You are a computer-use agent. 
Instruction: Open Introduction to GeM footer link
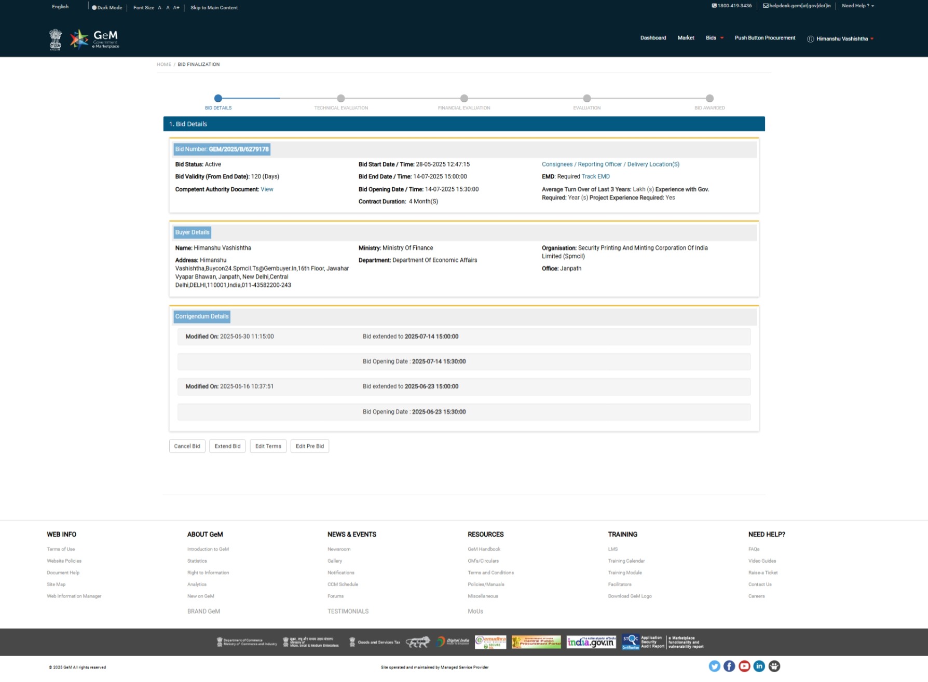[x=208, y=549]
